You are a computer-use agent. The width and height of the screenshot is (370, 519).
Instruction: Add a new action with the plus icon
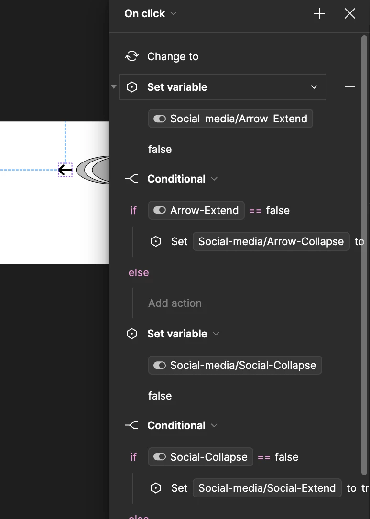tap(319, 13)
